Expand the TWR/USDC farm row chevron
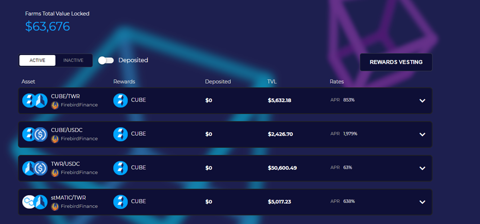Viewport: 480px width, 224px height. tap(422, 168)
